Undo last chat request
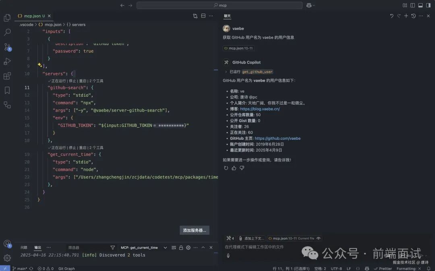 click(x=392, y=16)
